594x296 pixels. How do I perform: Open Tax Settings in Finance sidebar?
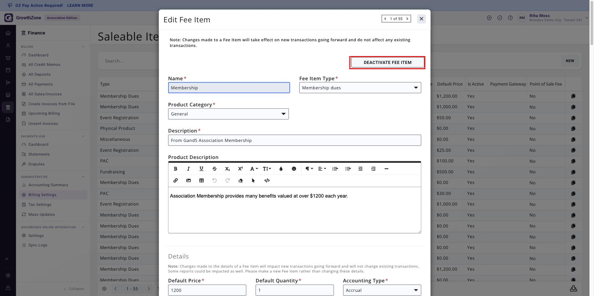pyautogui.click(x=39, y=205)
